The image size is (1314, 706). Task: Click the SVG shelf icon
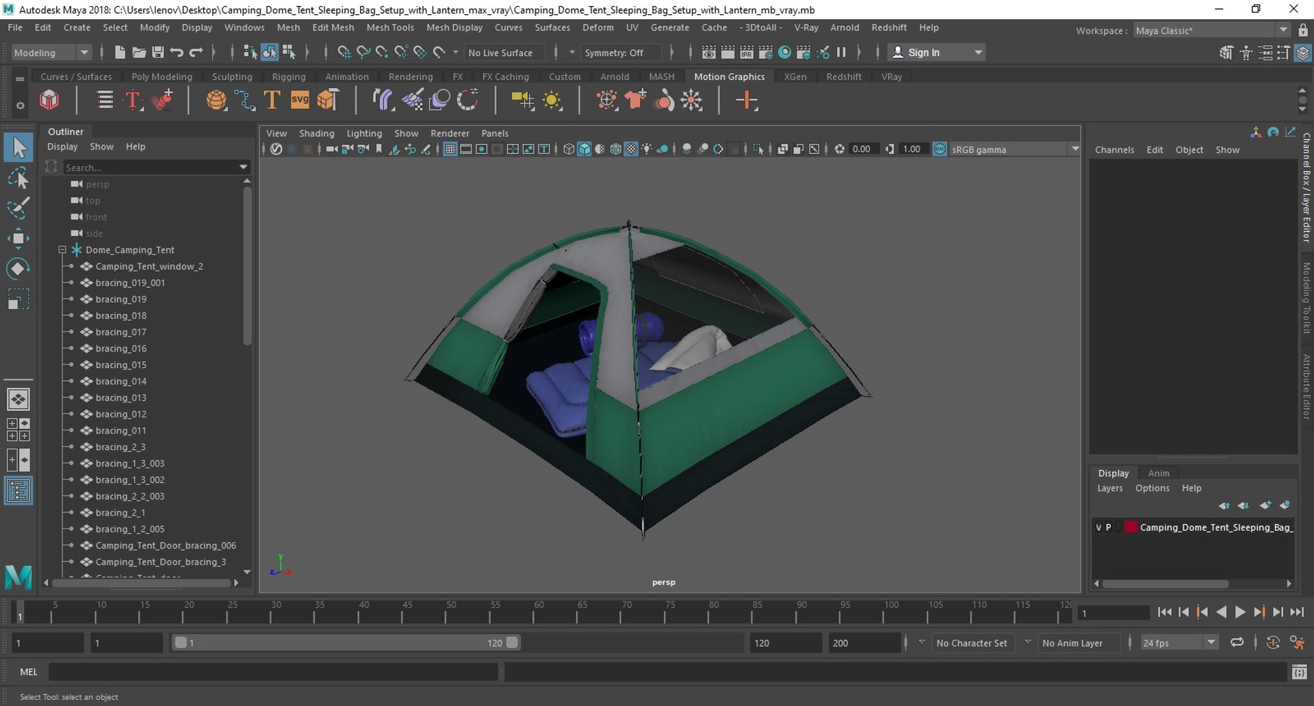click(x=300, y=101)
